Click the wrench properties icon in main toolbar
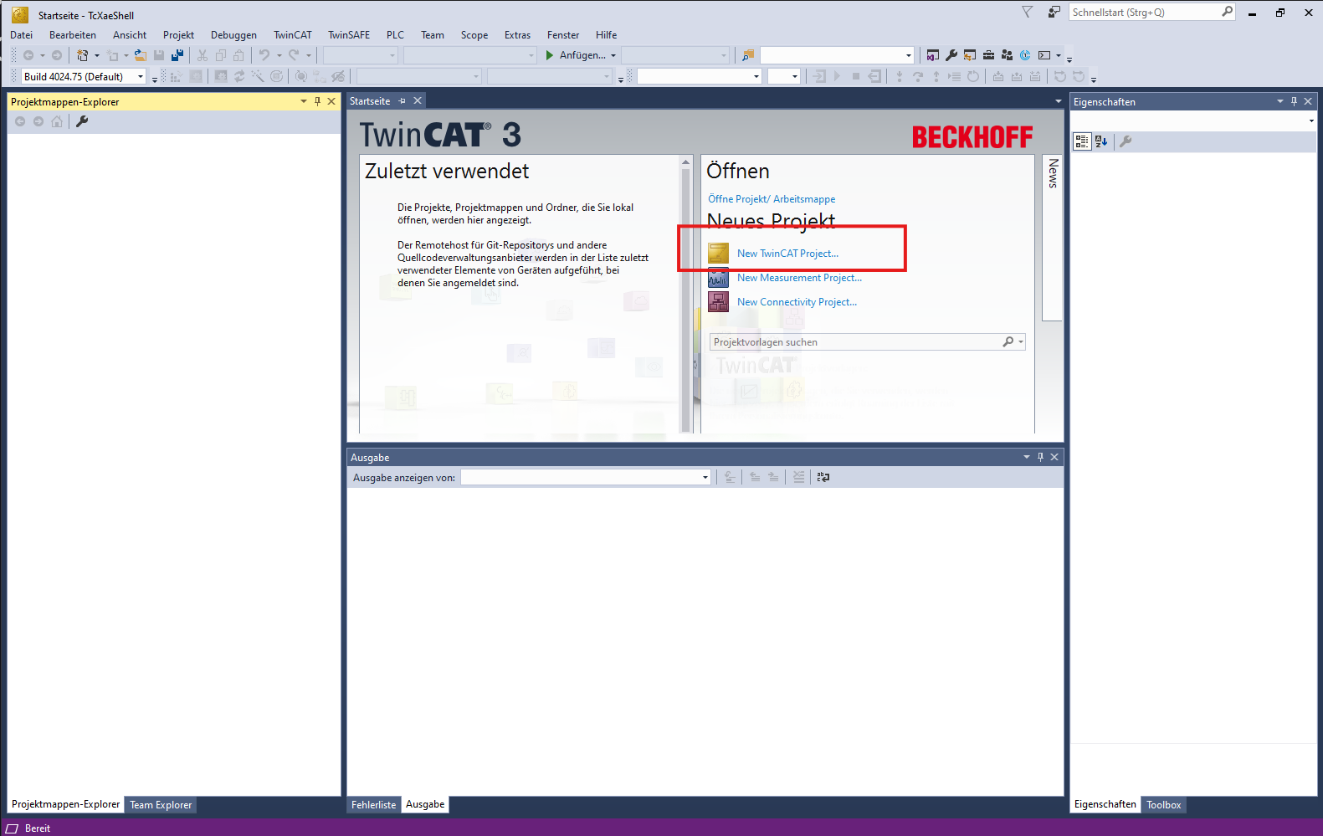The image size is (1323, 836). point(951,55)
